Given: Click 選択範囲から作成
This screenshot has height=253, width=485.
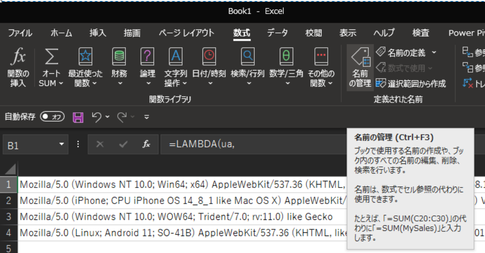Looking at the screenshot, I should 411,83.
